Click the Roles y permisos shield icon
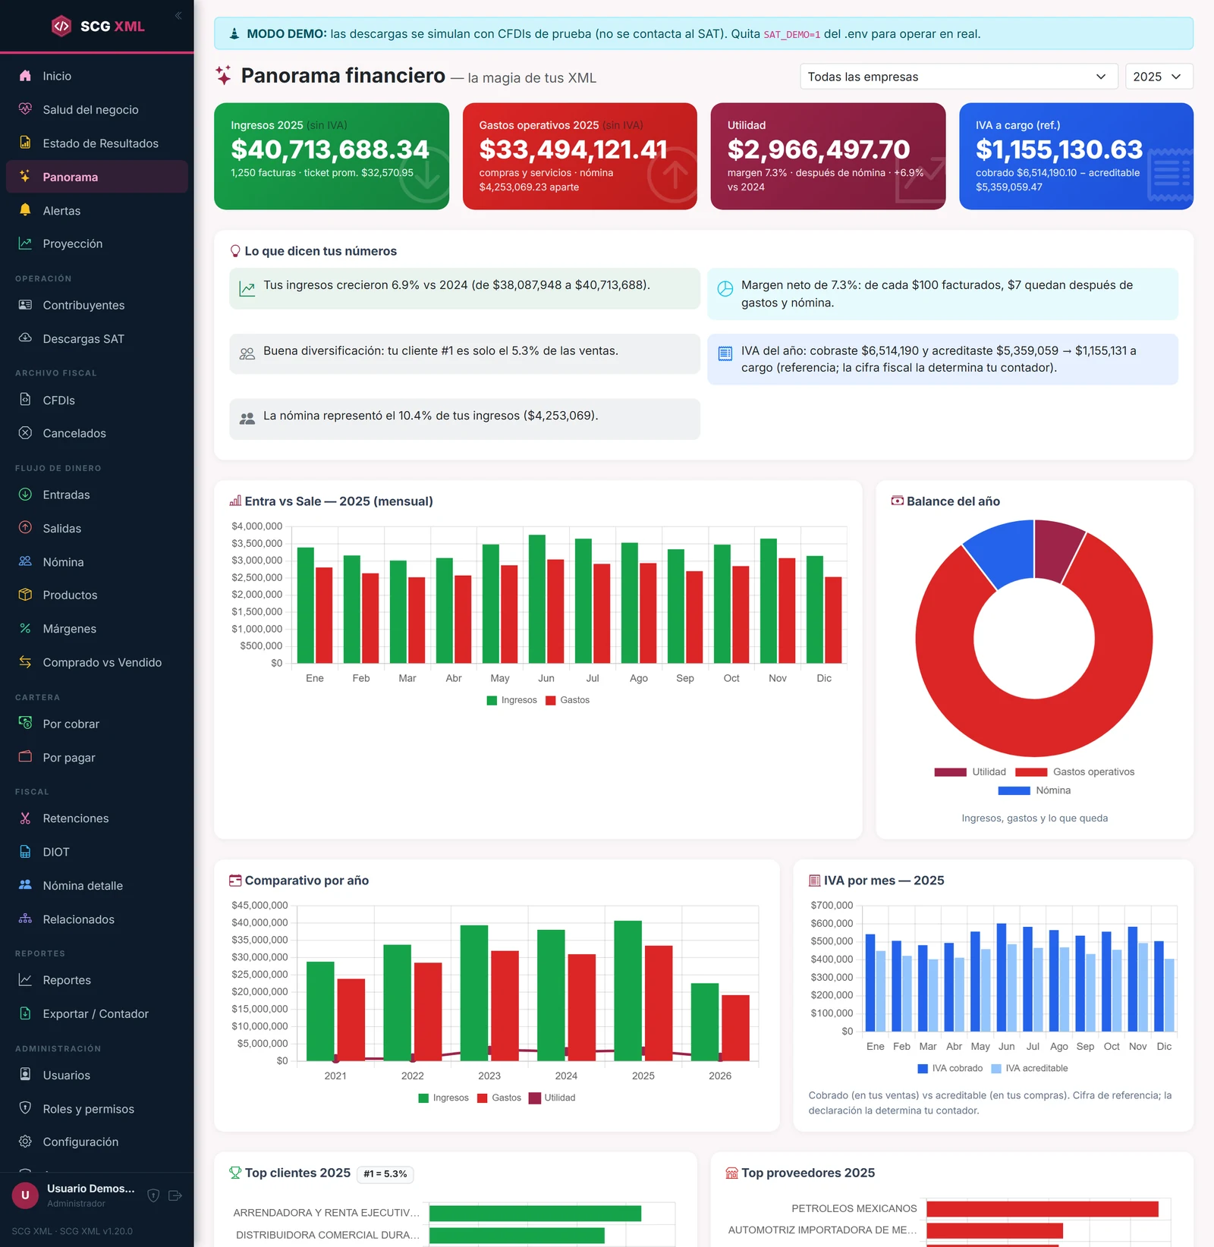1214x1247 pixels. (x=25, y=1108)
